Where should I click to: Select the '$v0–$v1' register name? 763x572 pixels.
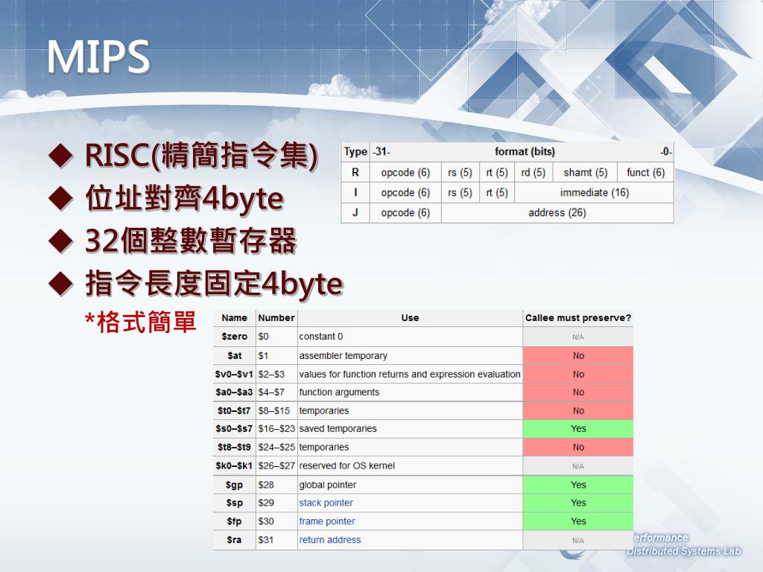(234, 375)
